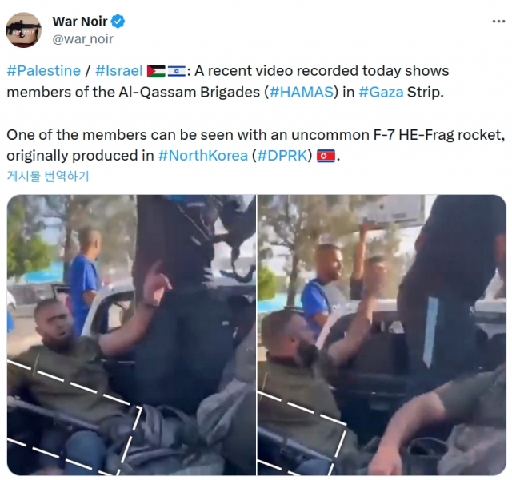Open the #Israel hashtag
Screen dimensions: 512x480
tap(119, 71)
